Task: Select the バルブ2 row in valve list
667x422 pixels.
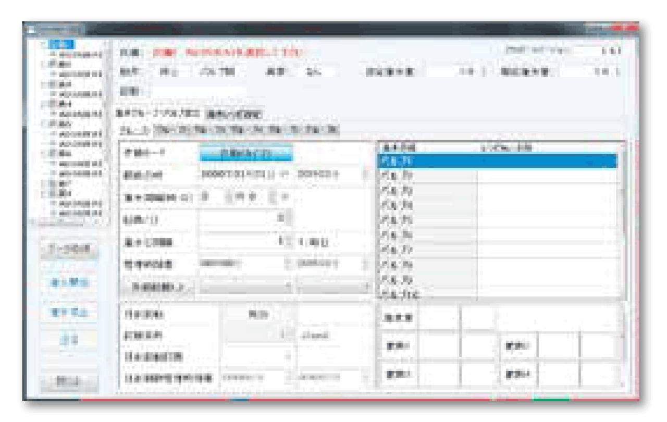Action: pos(497,176)
